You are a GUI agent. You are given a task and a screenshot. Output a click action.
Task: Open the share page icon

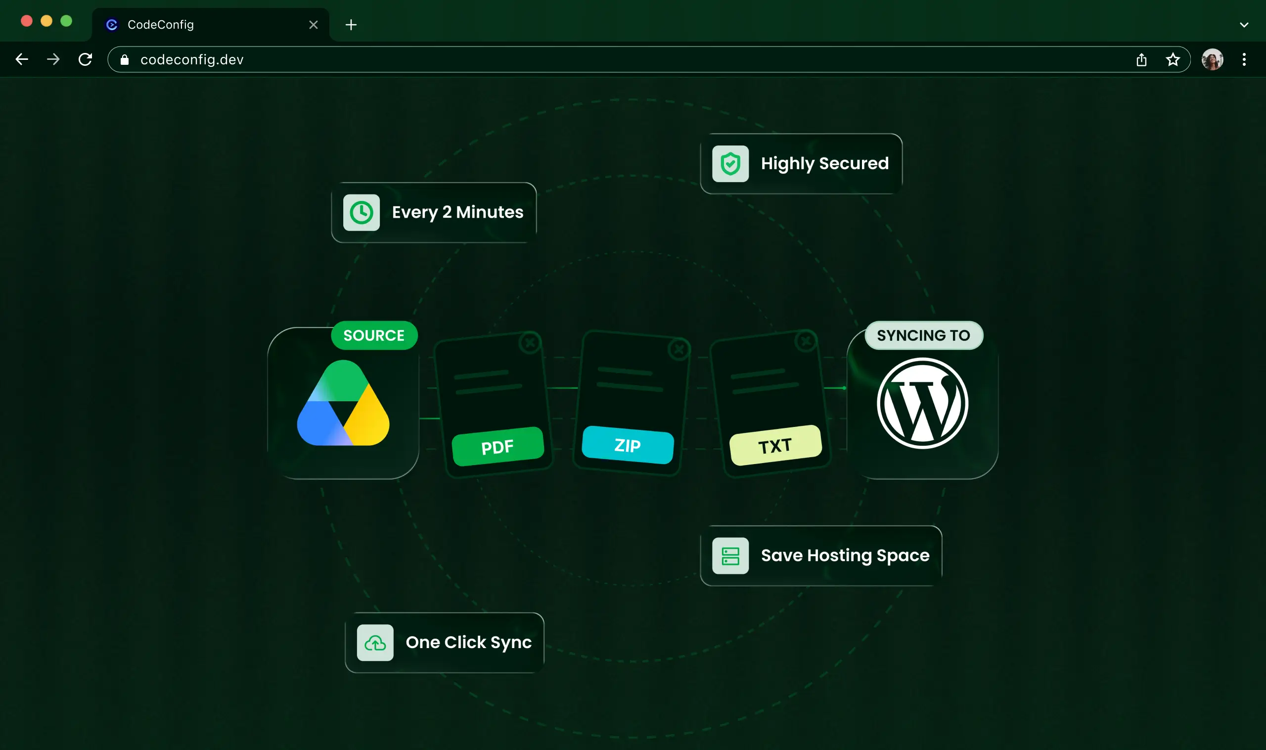click(1142, 60)
